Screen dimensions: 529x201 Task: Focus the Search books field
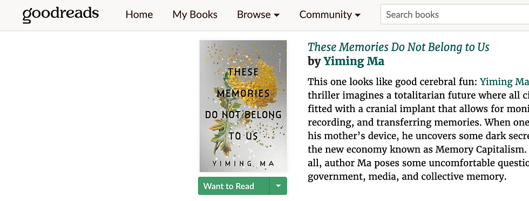pos(455,15)
